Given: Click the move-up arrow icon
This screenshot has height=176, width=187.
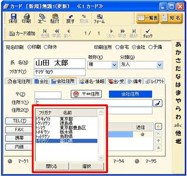Looking at the screenshot, I should 158,141.
